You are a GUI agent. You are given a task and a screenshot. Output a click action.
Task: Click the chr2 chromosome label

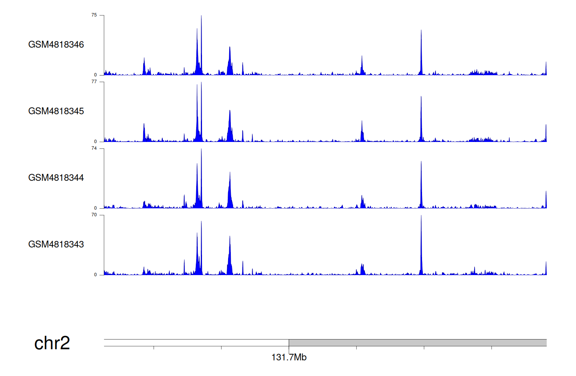(x=52, y=343)
